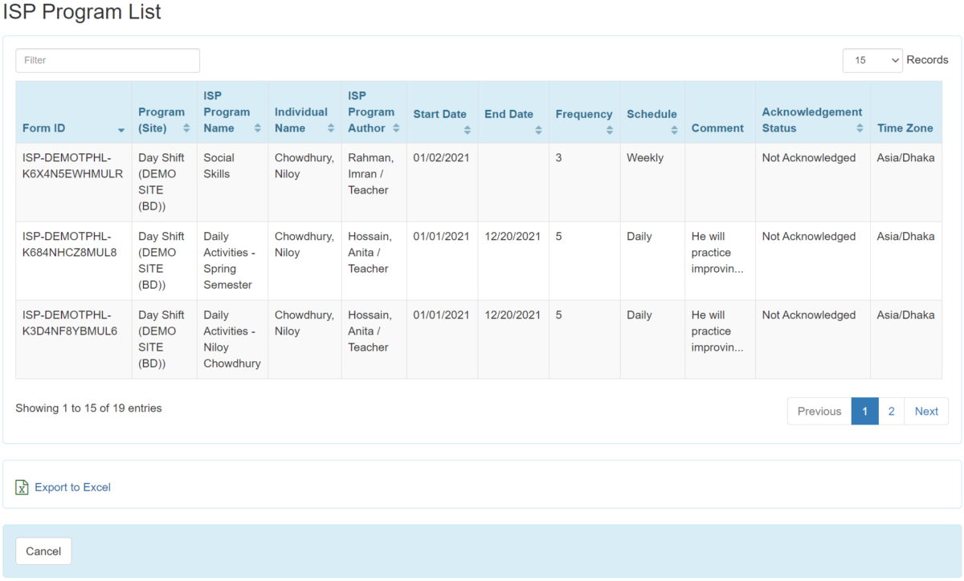Click the Next pagination button

pyautogui.click(x=925, y=411)
